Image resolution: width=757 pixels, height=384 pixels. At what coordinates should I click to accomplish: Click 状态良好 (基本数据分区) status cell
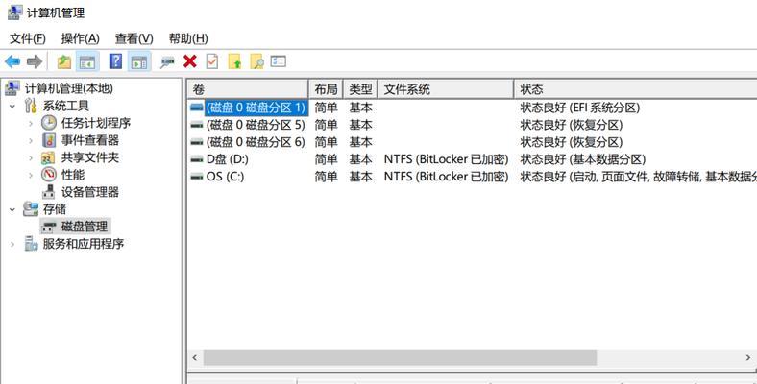point(583,159)
